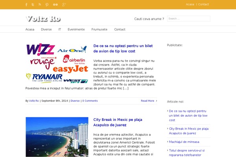Open the Facebook social icon
236x157 pixels.
point(26,5)
